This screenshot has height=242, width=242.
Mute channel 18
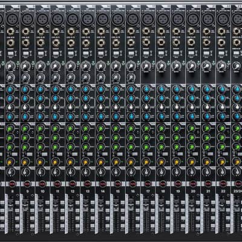(163, 184)
